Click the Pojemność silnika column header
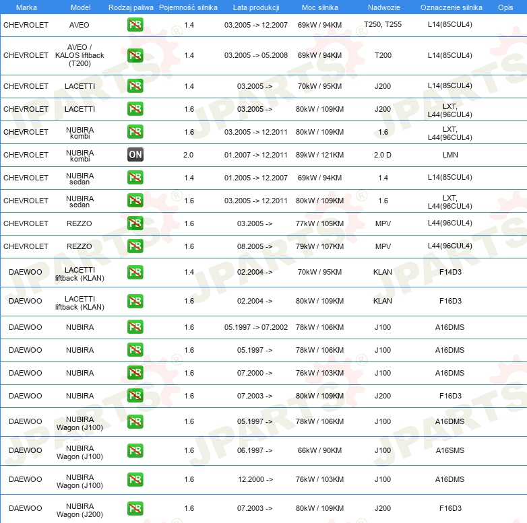This screenshot has width=527, height=523. click(188, 7)
